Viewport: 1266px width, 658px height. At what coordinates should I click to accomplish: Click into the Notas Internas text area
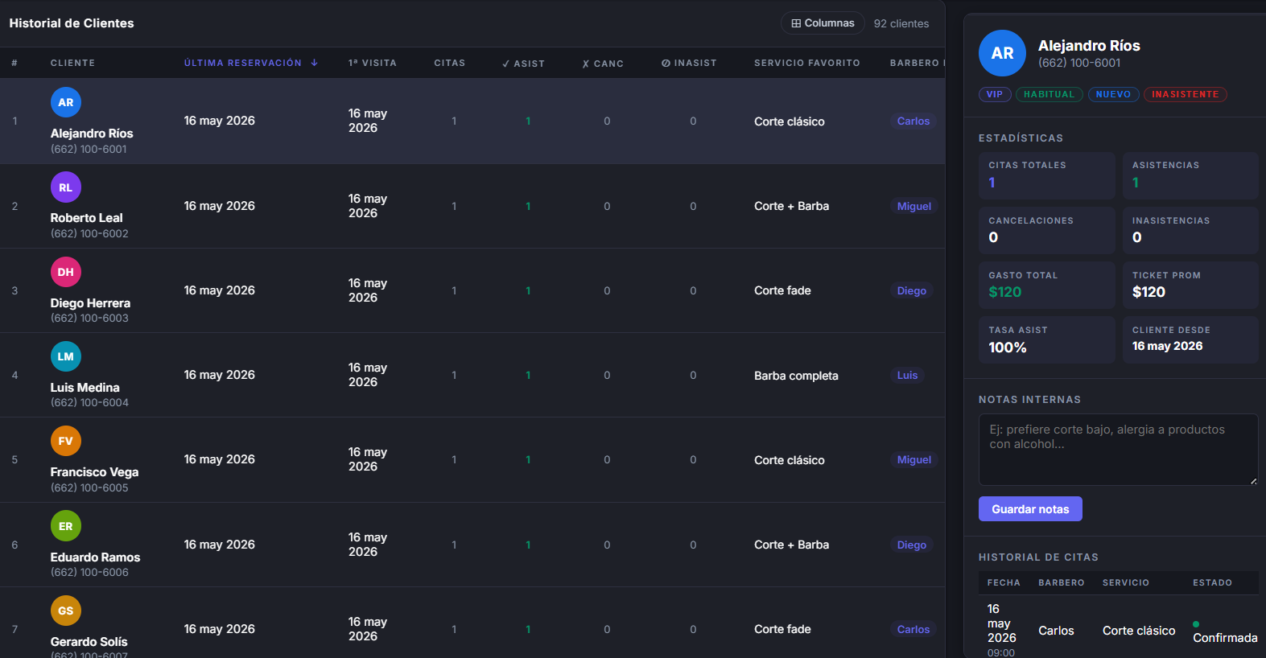pyautogui.click(x=1118, y=450)
